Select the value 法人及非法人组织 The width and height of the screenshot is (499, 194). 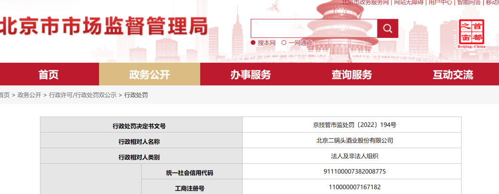point(354,156)
